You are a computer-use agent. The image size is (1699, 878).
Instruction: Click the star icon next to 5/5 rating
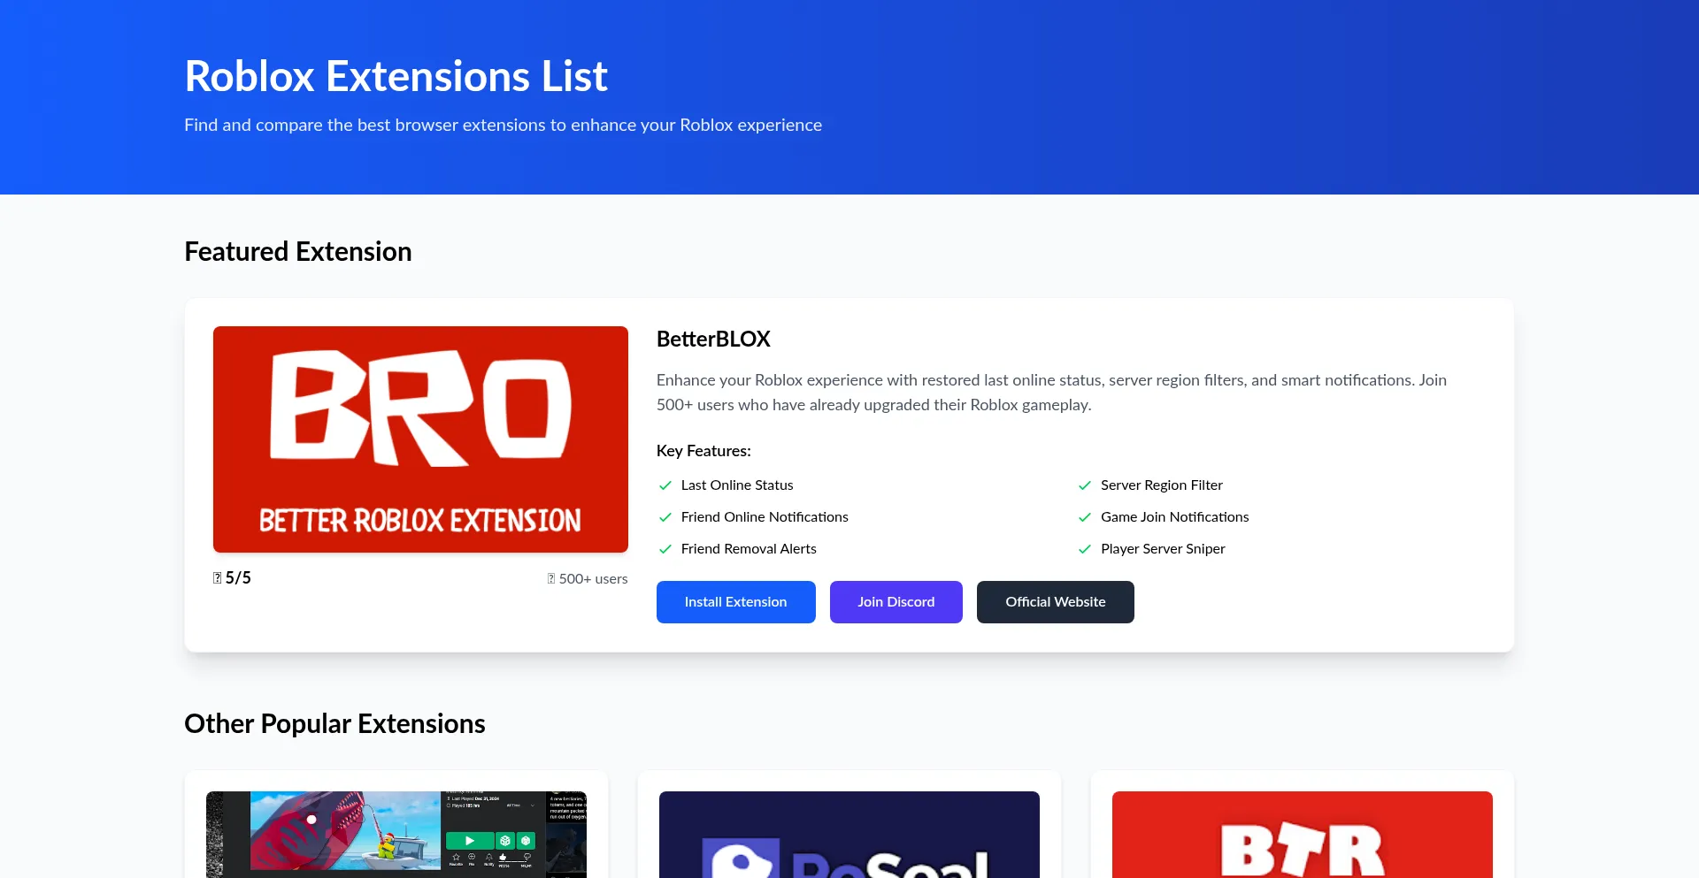(x=217, y=578)
